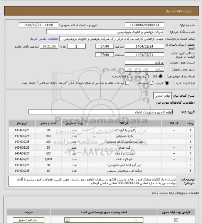Click the item name منگنه کوب پنوماتیکی صنعتی
Screen dimensions: 202x223
(124, 171)
